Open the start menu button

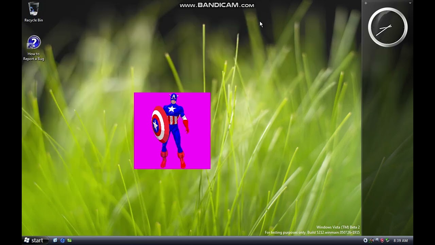(35, 240)
